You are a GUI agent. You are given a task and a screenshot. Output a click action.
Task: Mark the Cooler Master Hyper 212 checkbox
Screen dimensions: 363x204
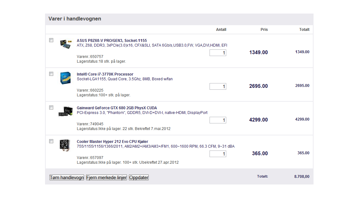pos(51,141)
